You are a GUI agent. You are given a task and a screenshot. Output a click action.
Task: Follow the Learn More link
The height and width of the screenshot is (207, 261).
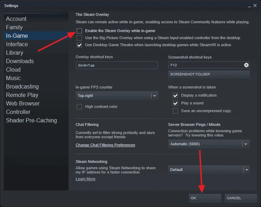(85, 179)
